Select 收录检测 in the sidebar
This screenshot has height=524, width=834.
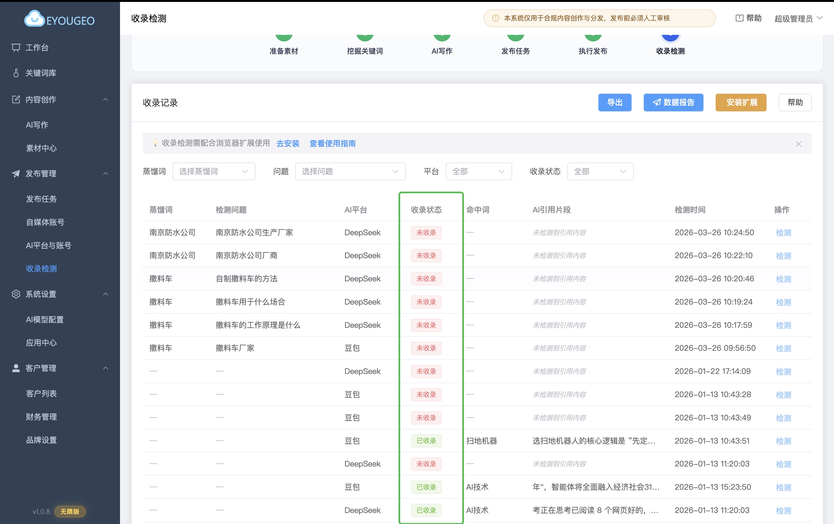click(41, 269)
